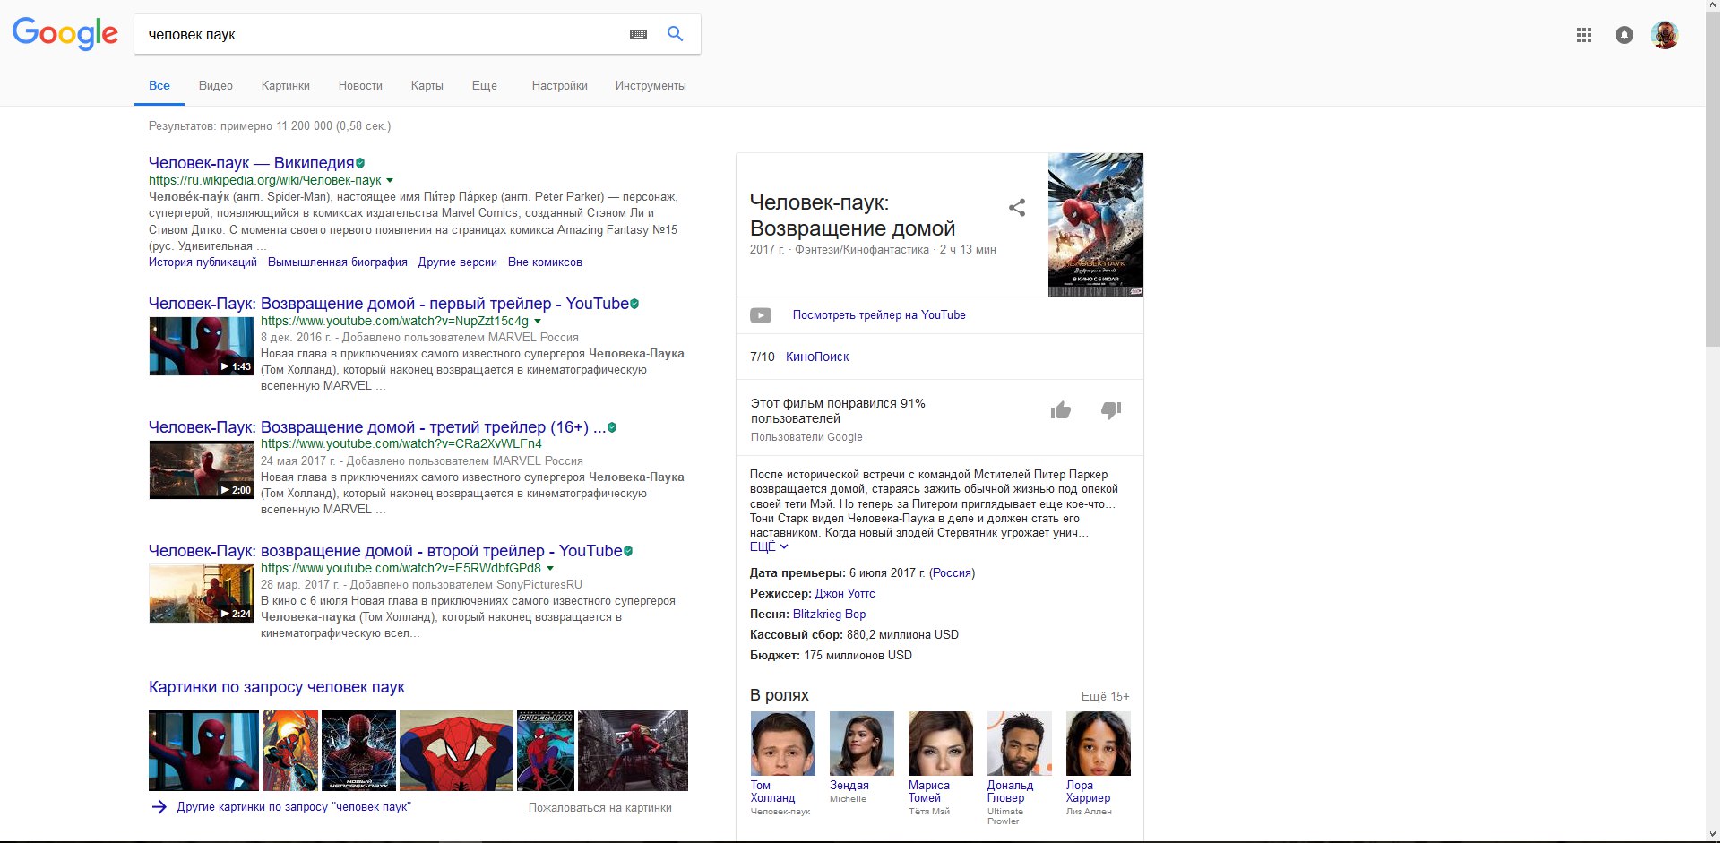Screen dimensions: 1724x843
Task: Open Мариса Томей cast photo
Action: [x=940, y=744]
